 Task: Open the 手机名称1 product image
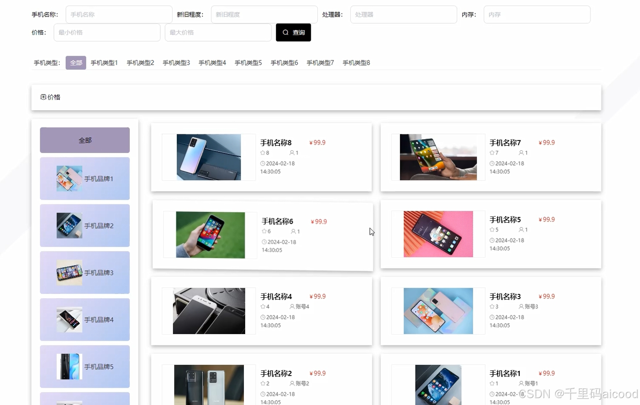tap(438, 385)
